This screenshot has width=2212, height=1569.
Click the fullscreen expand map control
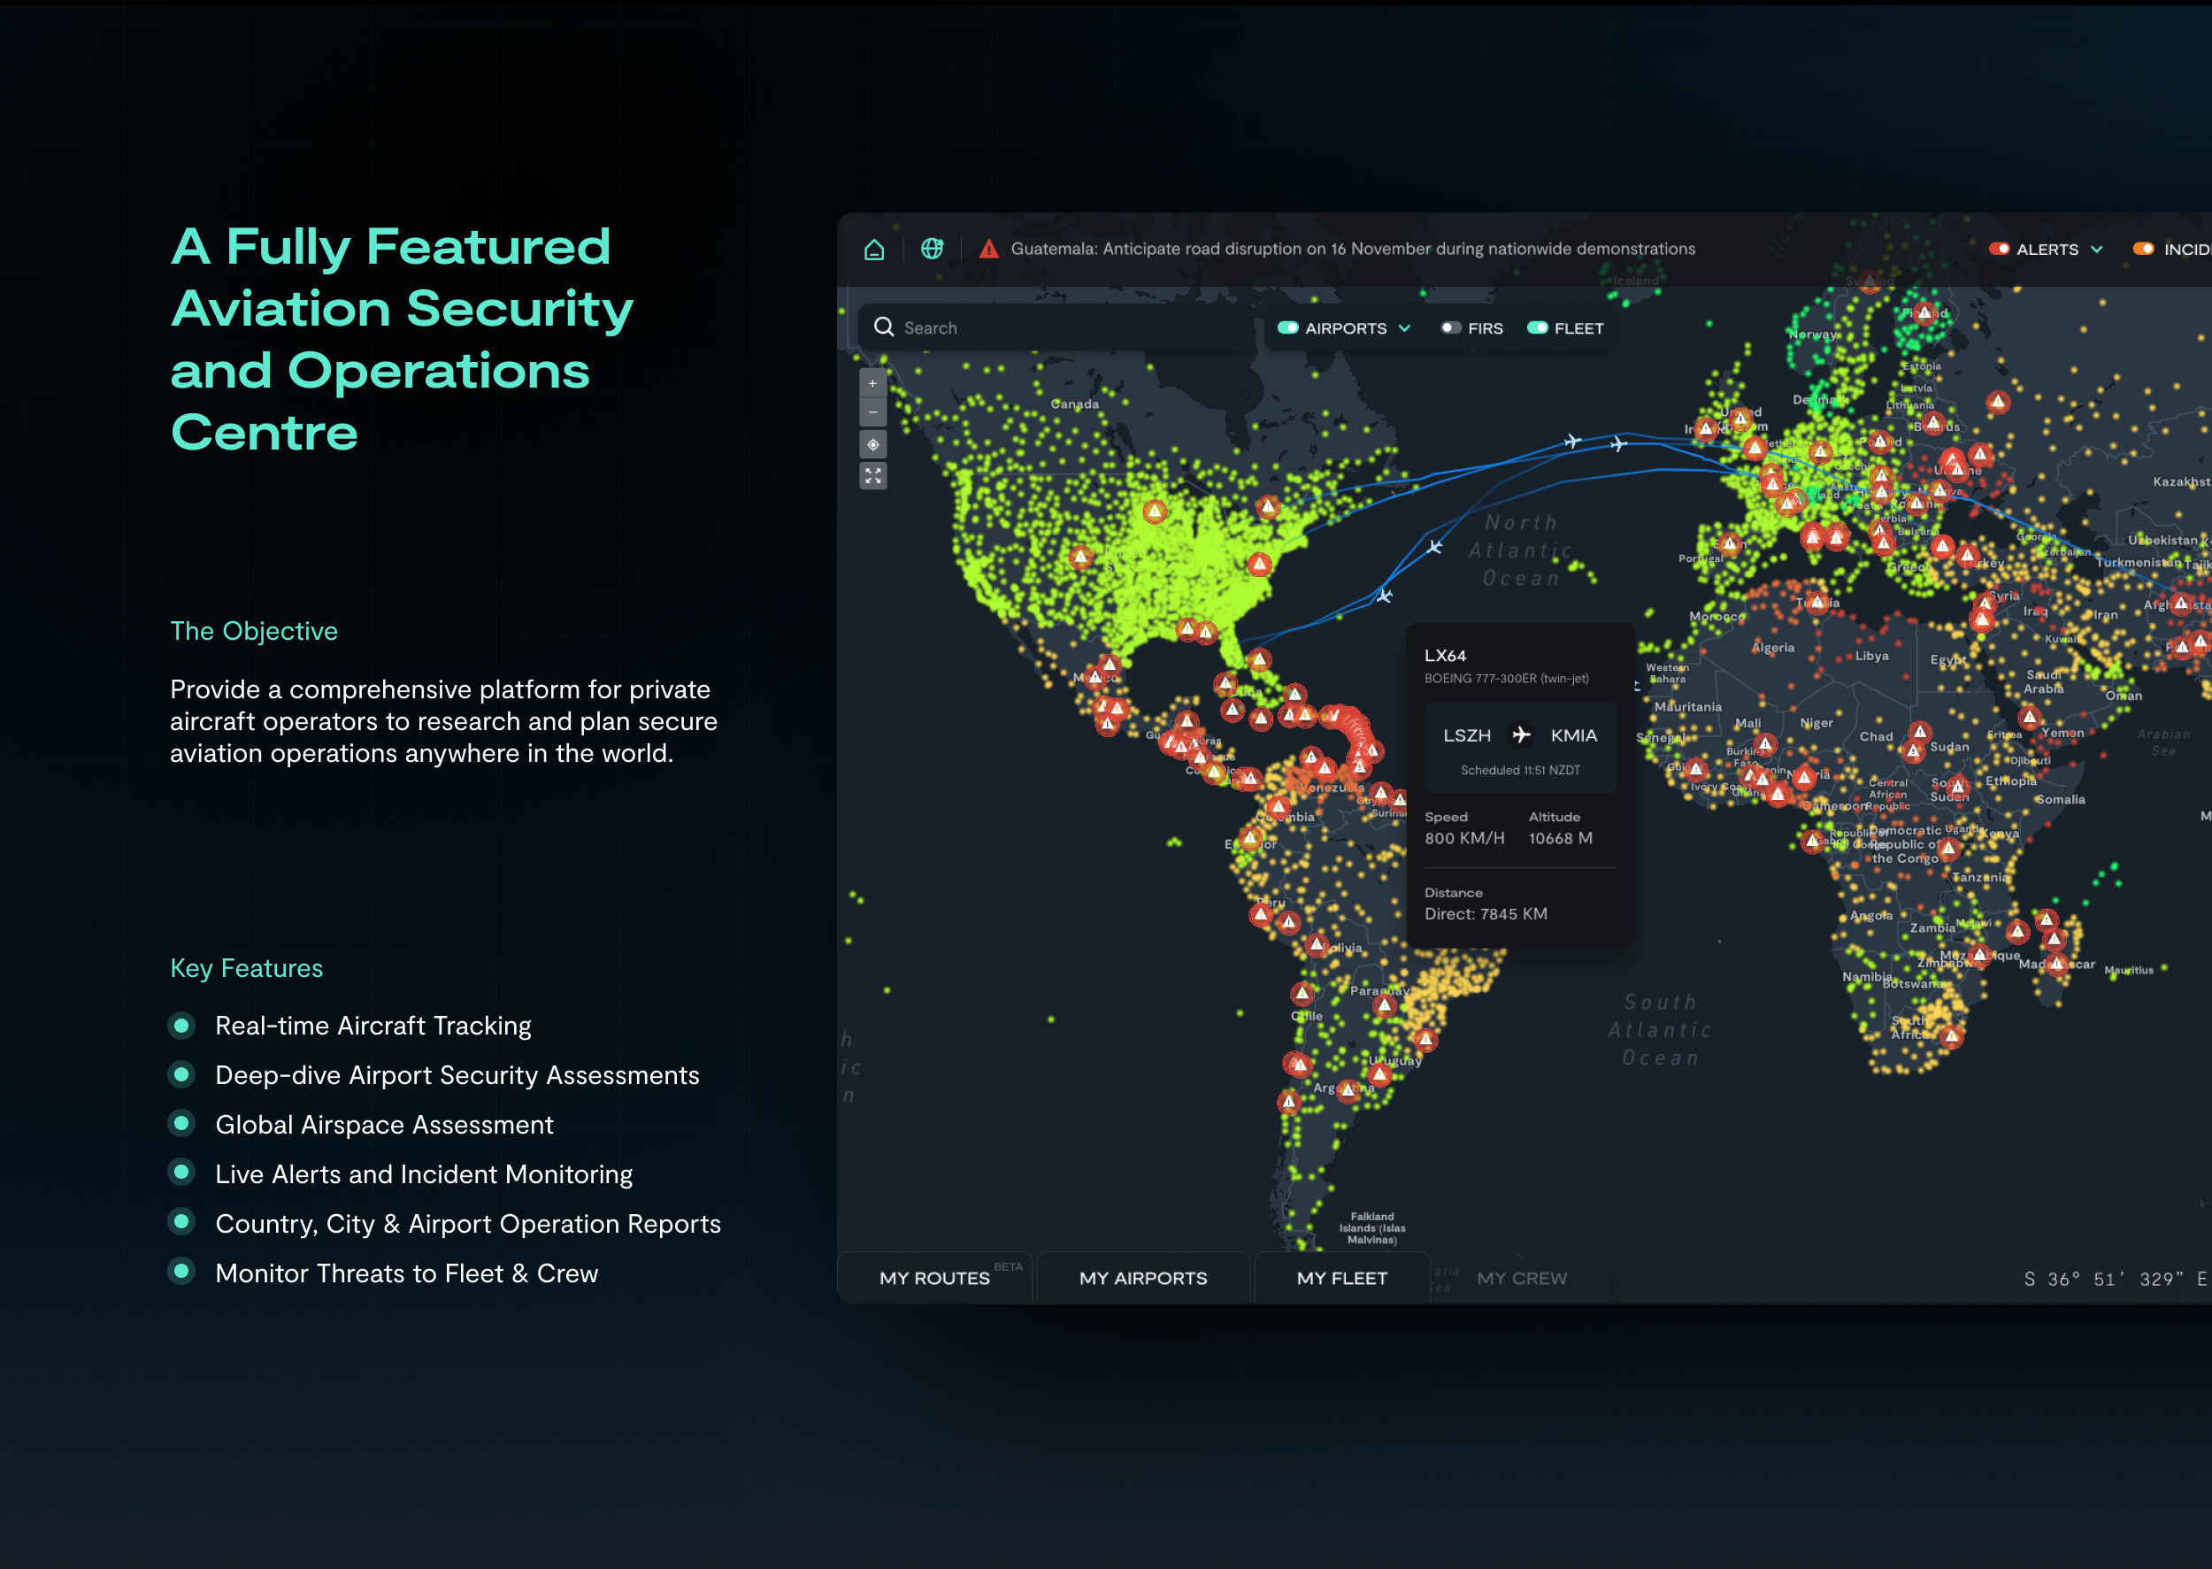point(872,475)
